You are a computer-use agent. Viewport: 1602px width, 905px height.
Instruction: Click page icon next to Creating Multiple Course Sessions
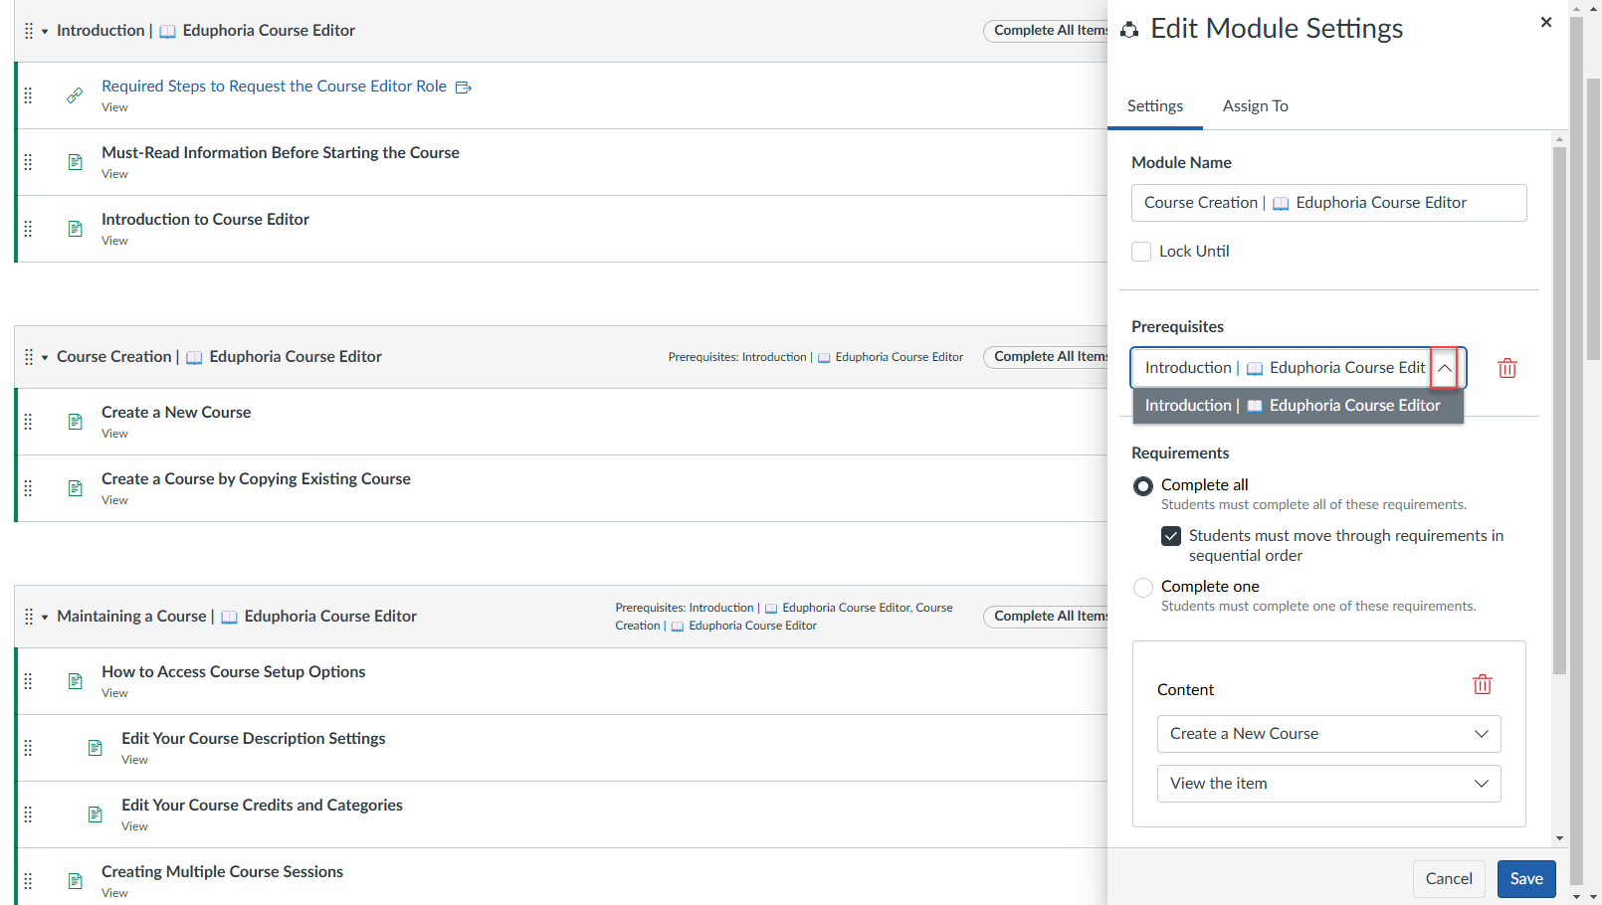(75, 881)
